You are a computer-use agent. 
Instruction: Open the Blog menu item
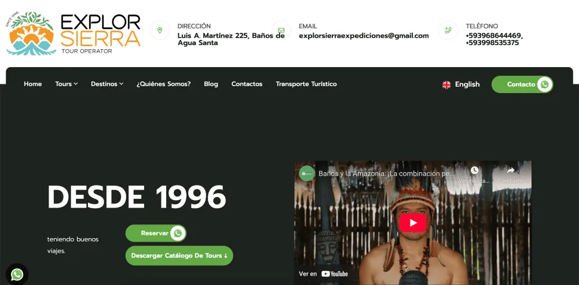pos(211,84)
